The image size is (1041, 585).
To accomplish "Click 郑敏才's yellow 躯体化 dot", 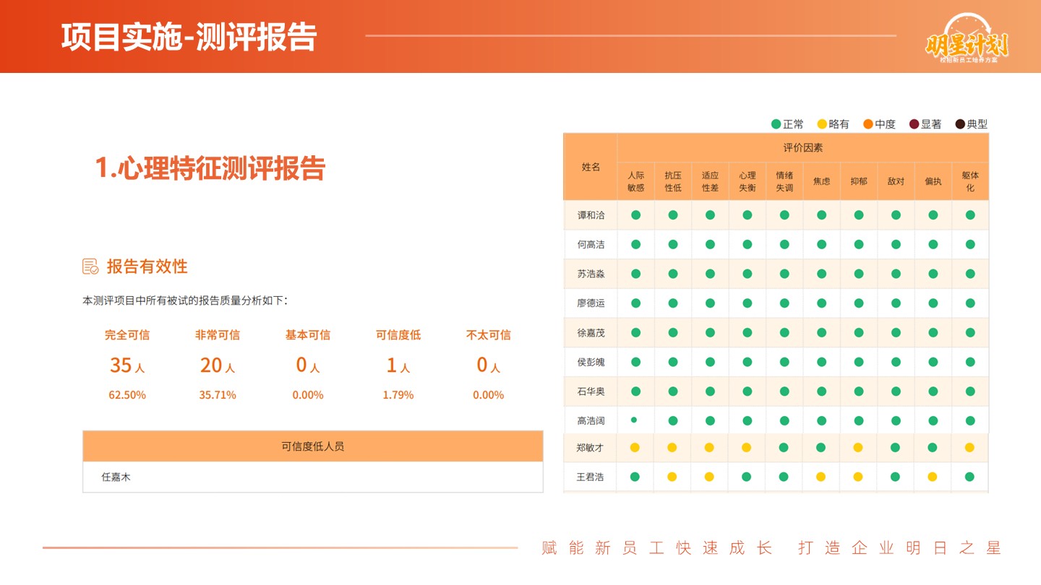I will pos(970,448).
